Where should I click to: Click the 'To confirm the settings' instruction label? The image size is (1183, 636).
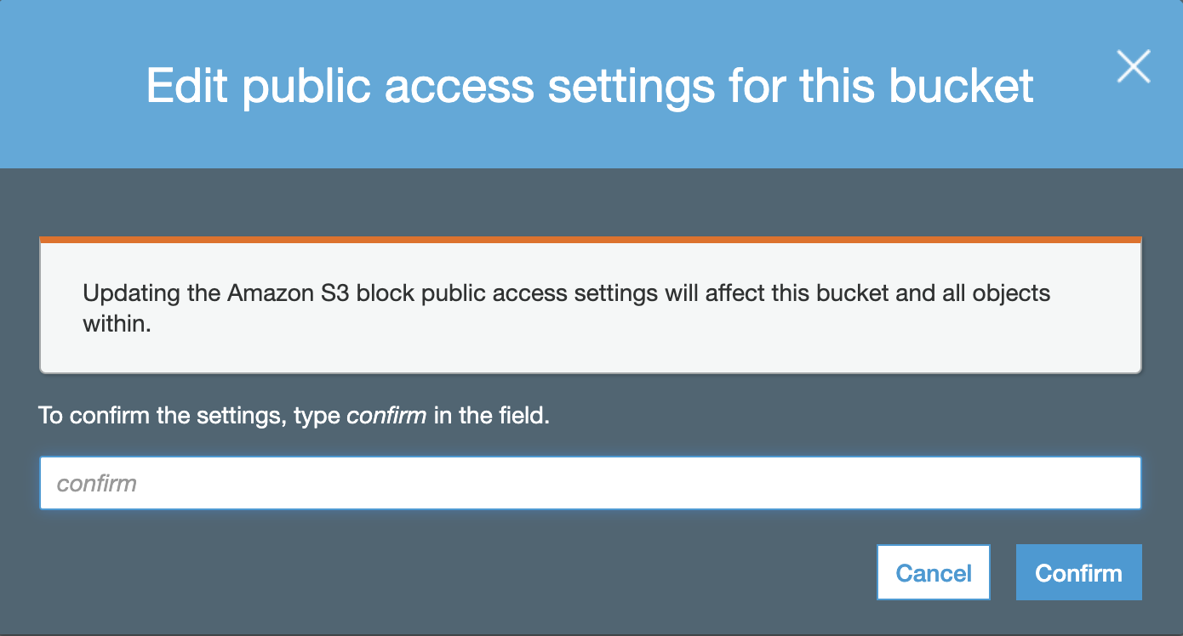pyautogui.click(x=294, y=417)
